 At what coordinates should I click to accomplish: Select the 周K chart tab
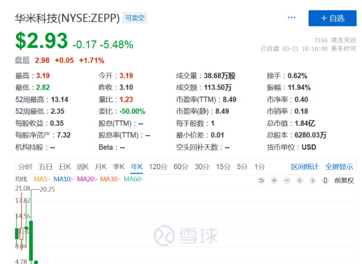(83, 167)
